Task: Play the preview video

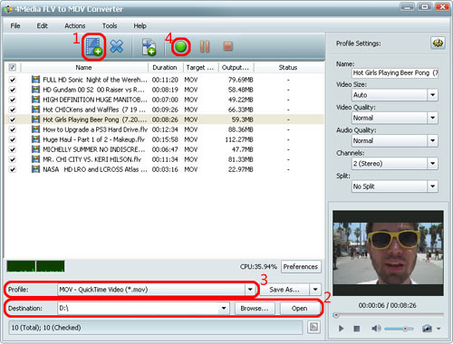Action: pos(341,329)
